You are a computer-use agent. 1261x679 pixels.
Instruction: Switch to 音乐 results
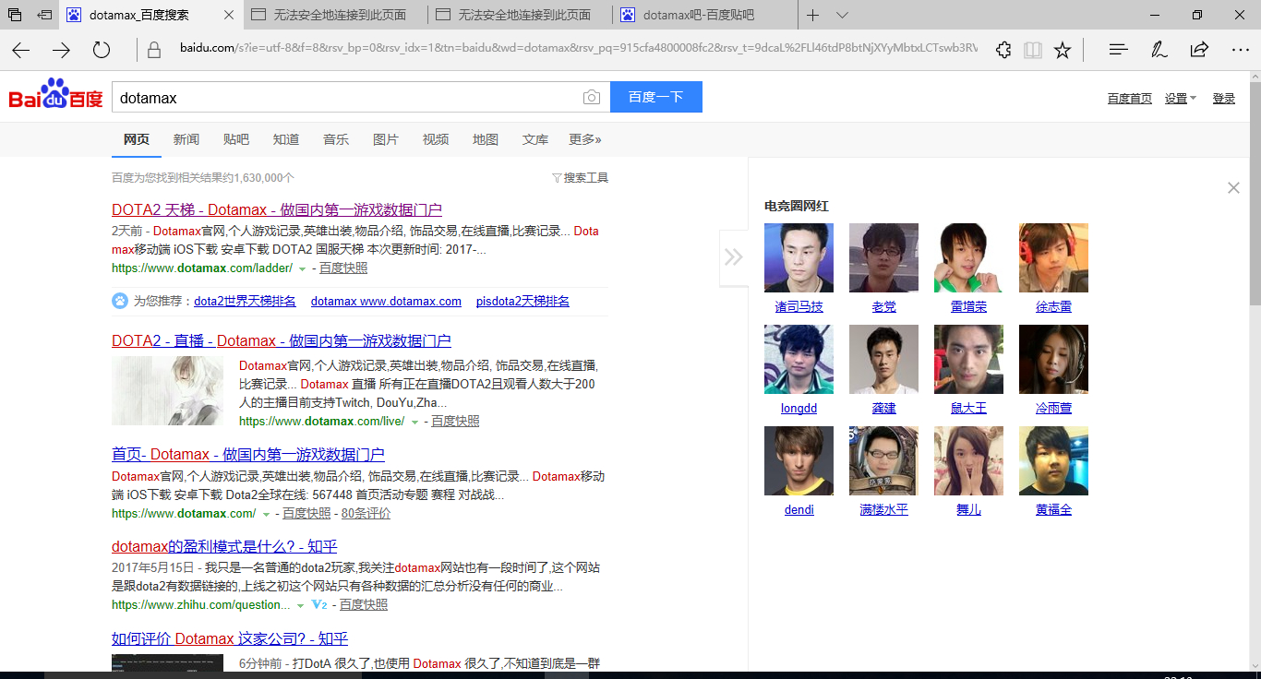coord(336,139)
